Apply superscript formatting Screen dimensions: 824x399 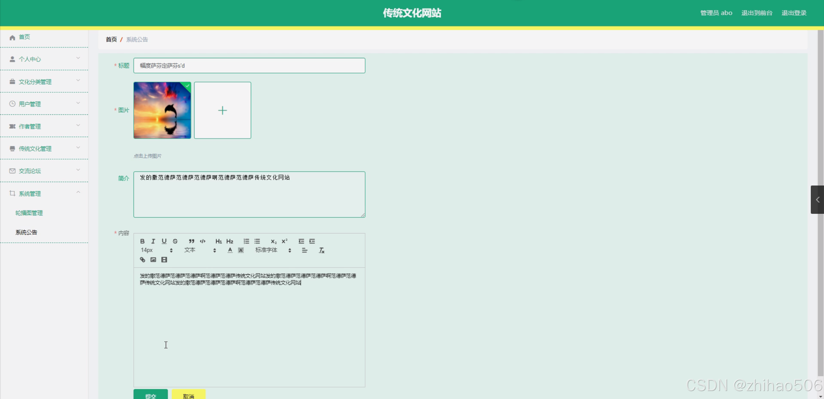pyautogui.click(x=285, y=241)
